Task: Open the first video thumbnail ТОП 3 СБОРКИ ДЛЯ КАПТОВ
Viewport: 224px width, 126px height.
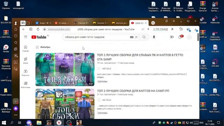Action: [x=65, y=69]
